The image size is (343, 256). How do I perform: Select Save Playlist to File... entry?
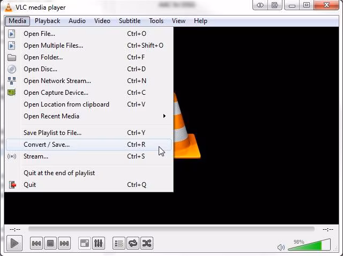click(x=88, y=133)
